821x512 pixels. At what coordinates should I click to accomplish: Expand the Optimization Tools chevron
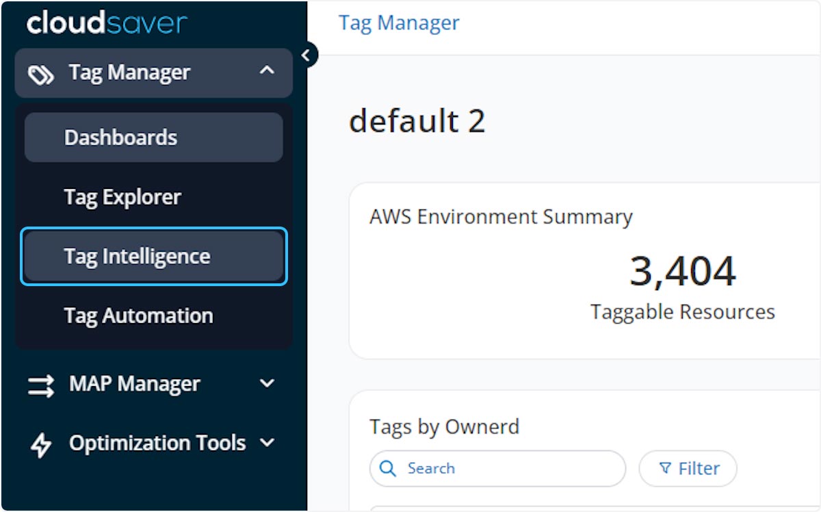[267, 444]
